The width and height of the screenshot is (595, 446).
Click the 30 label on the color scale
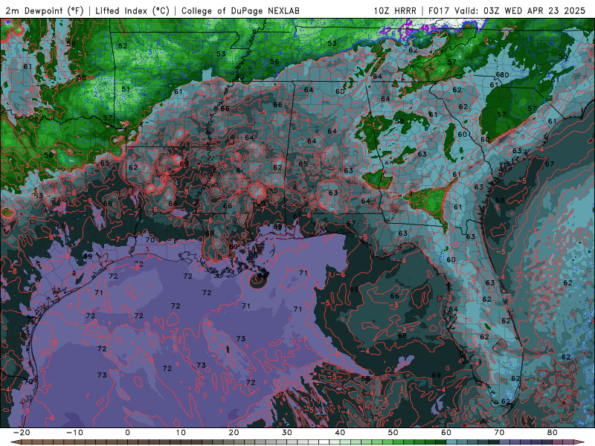point(287,433)
